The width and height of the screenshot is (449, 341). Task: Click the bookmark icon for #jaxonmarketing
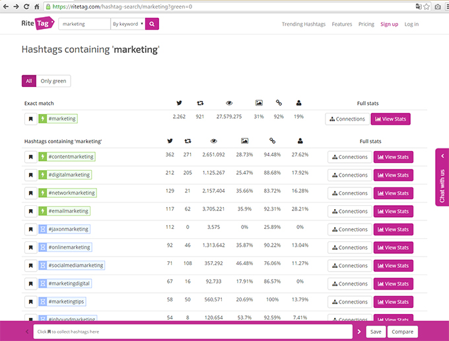point(30,229)
